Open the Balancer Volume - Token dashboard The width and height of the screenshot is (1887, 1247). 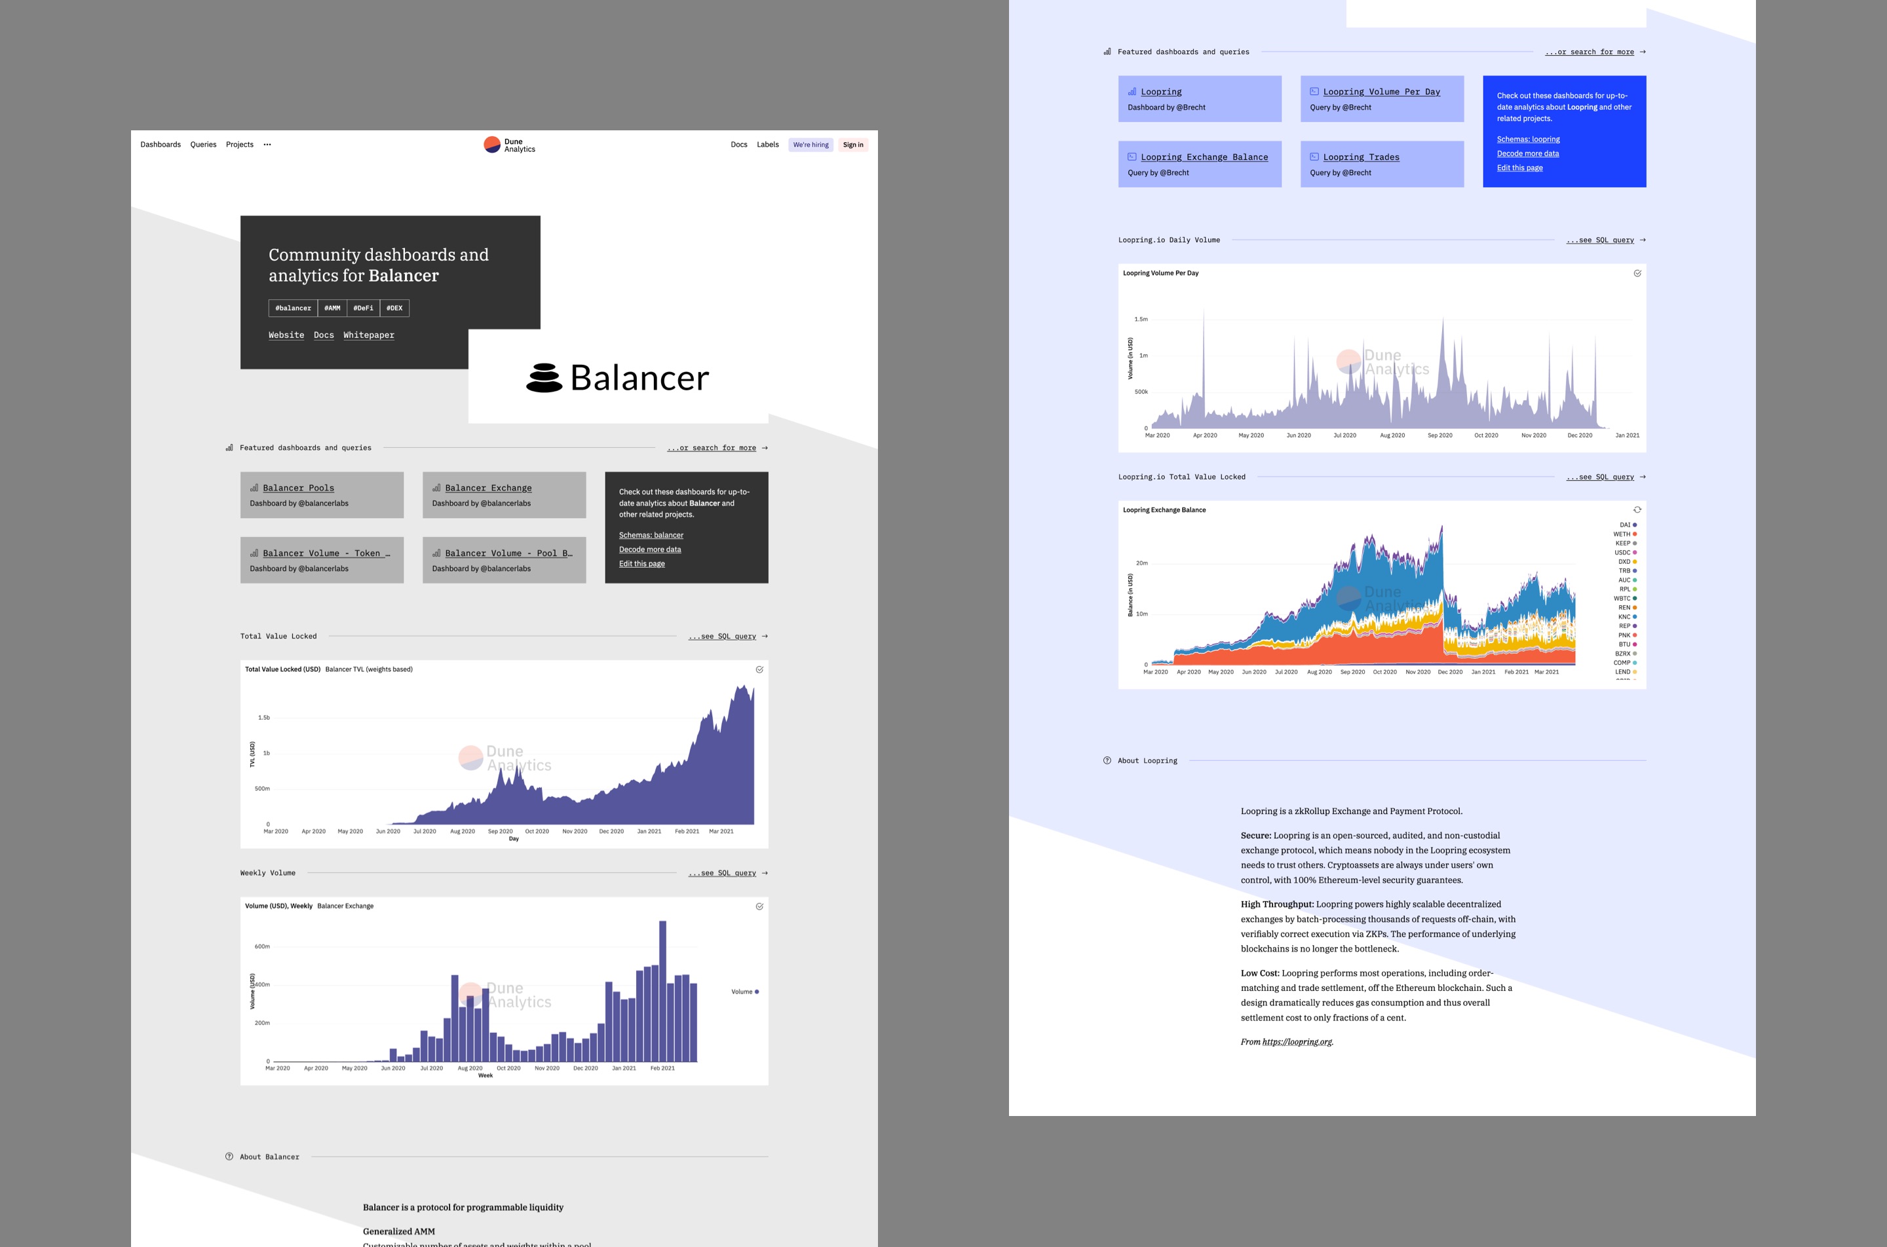[x=322, y=560]
